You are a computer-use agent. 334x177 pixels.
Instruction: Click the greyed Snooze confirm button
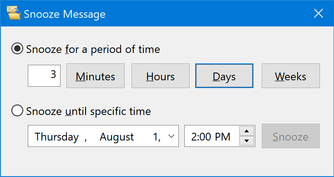tap(291, 136)
